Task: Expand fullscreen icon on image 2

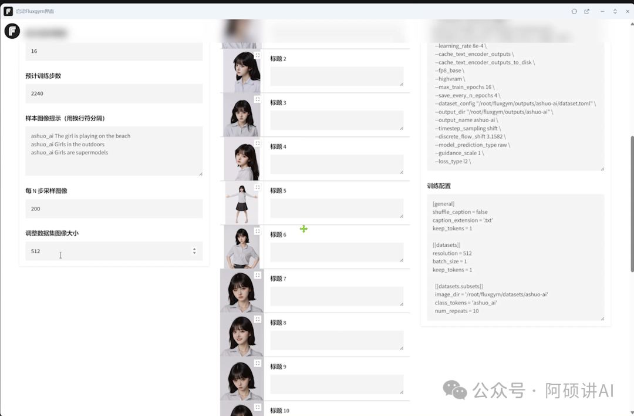Action: (258, 55)
